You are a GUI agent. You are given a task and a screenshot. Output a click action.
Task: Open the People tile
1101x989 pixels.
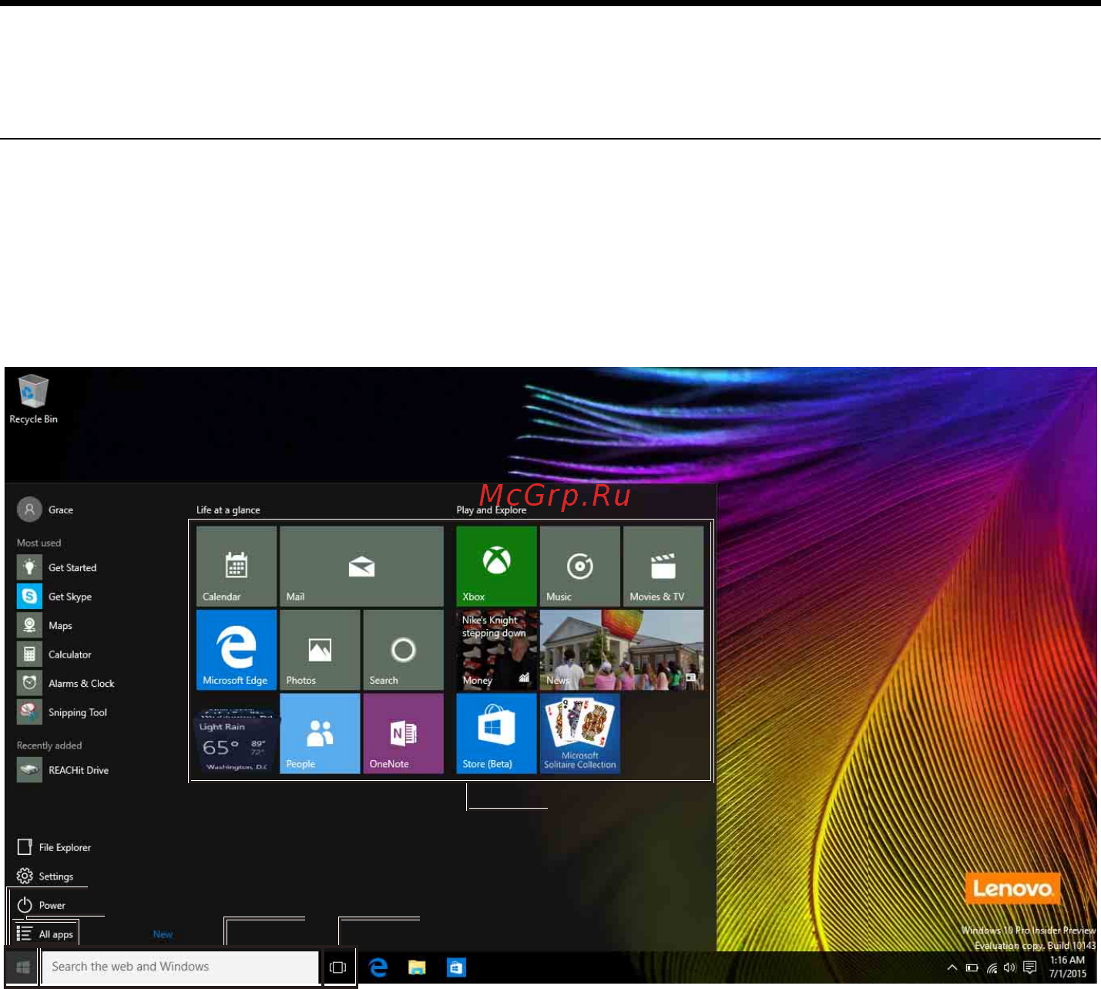[x=320, y=733]
